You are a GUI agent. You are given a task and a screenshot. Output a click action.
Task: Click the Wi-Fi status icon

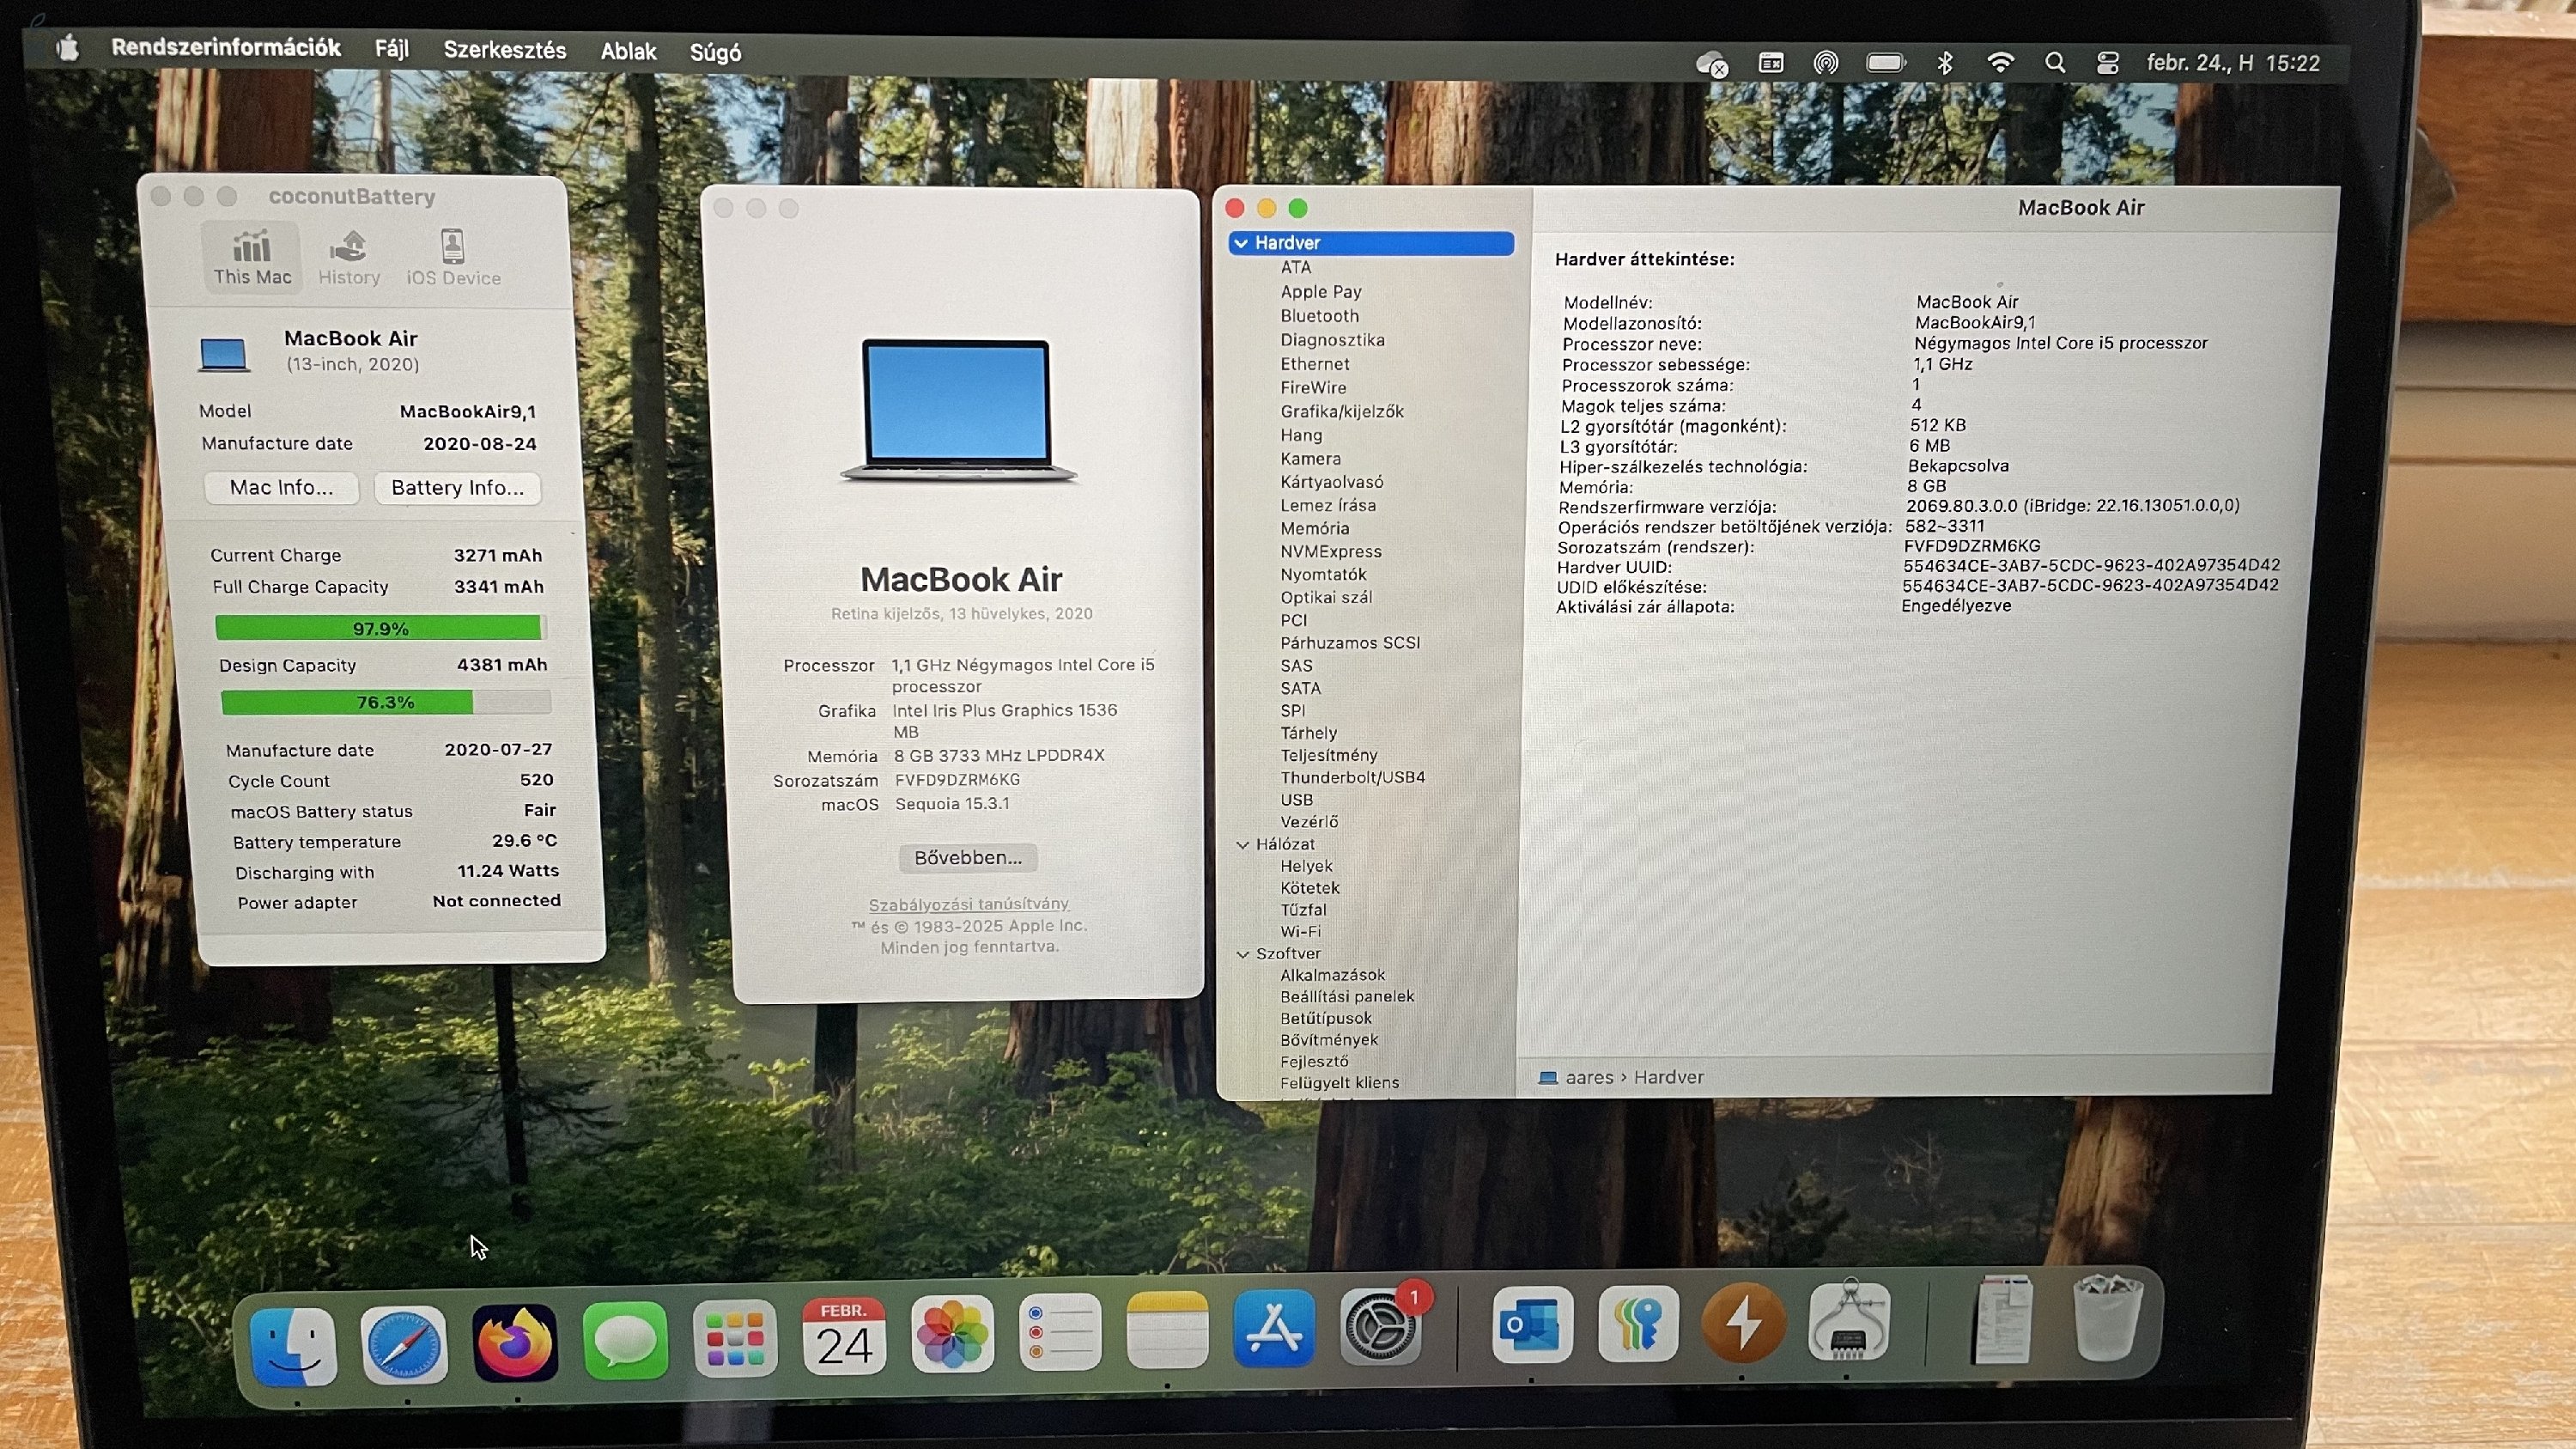[2000, 63]
